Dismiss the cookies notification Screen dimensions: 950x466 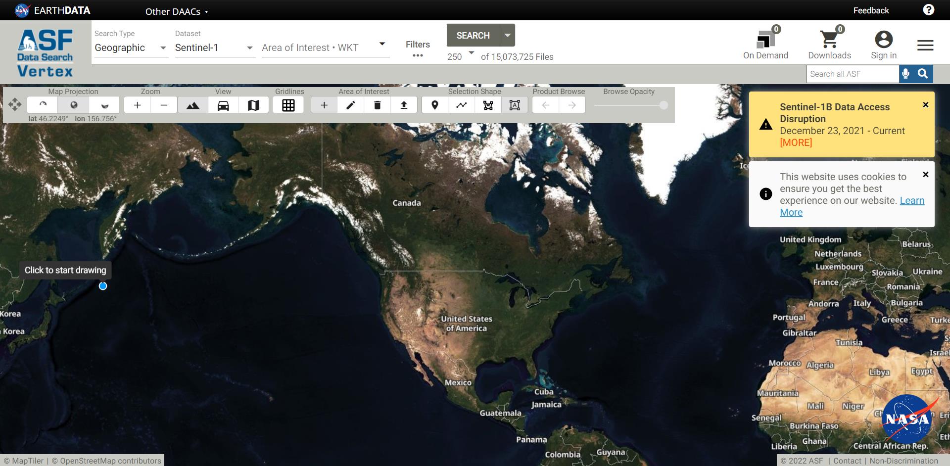(x=926, y=175)
